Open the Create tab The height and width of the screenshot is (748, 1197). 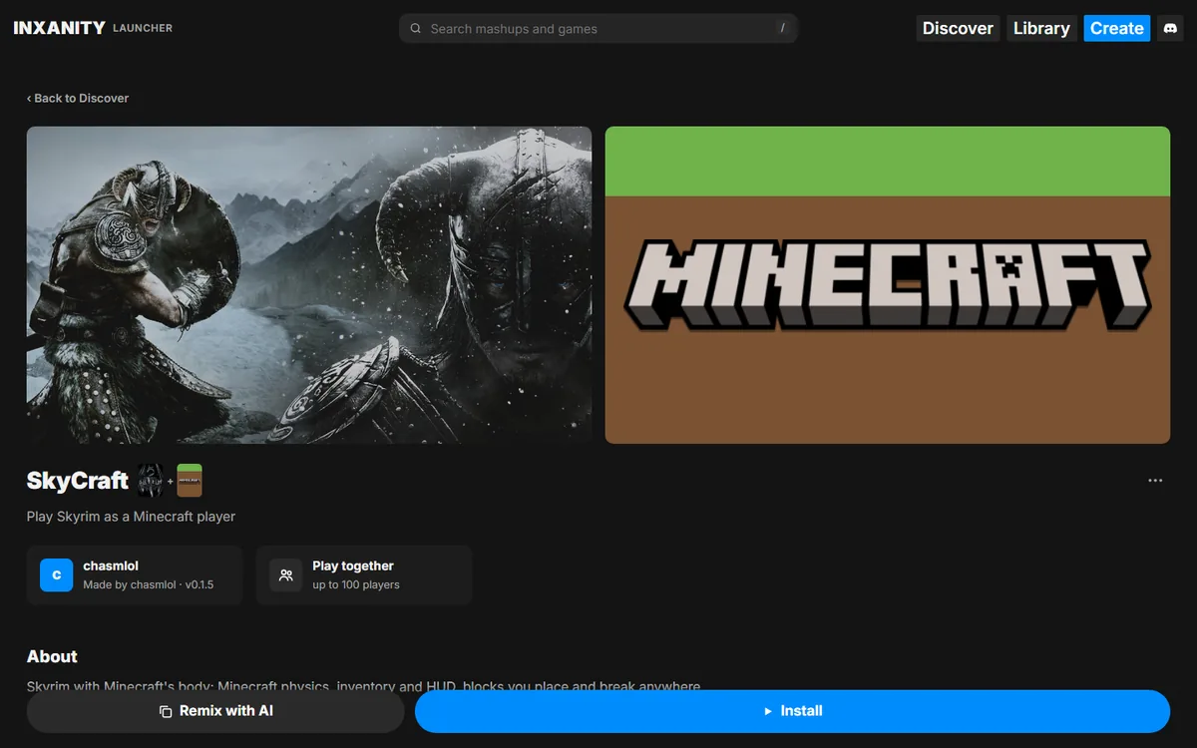(1117, 28)
